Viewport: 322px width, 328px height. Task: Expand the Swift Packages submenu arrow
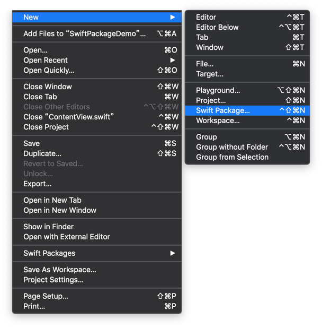pyautogui.click(x=172, y=253)
